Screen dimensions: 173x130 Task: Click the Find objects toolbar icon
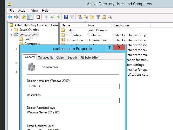point(104,17)
